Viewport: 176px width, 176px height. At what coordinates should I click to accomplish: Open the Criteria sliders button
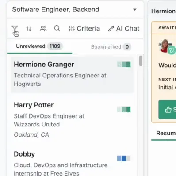pyautogui.click(x=84, y=28)
